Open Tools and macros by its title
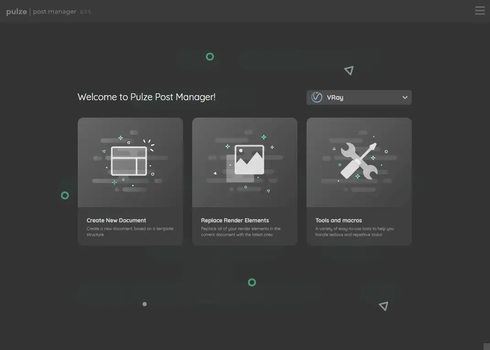The height and width of the screenshot is (350, 490). pos(339,220)
